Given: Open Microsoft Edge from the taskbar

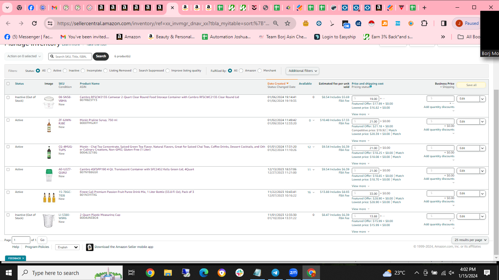Looking at the screenshot, I should point(203,273).
